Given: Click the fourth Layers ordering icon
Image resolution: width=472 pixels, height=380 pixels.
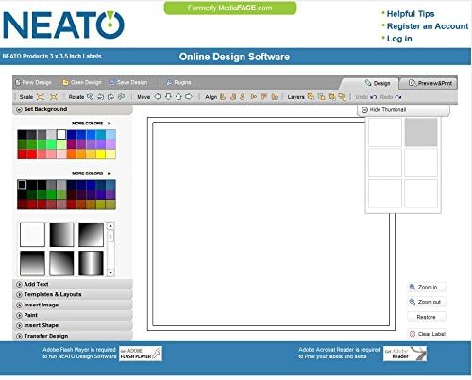Looking at the screenshot, I should (x=343, y=97).
